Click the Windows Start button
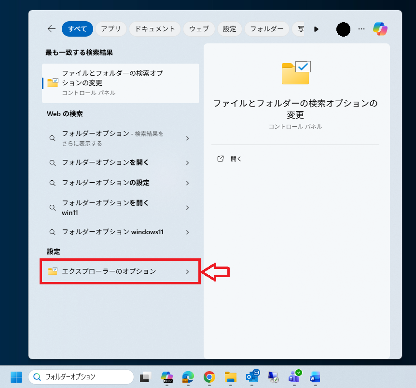Image resolution: width=416 pixels, height=388 pixels. (16, 377)
